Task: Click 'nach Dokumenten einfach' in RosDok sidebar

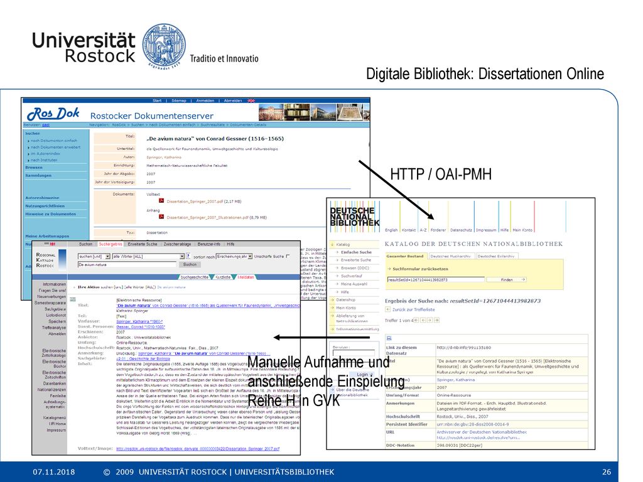Action: [x=54, y=141]
